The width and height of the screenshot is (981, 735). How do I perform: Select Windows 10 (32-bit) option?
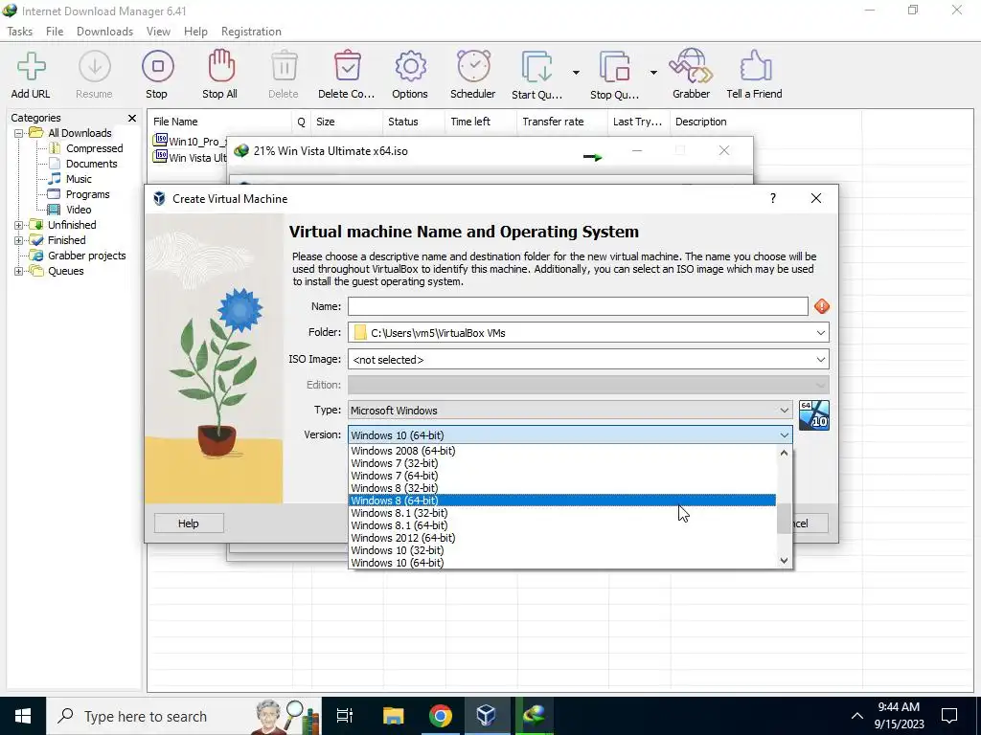(561, 550)
